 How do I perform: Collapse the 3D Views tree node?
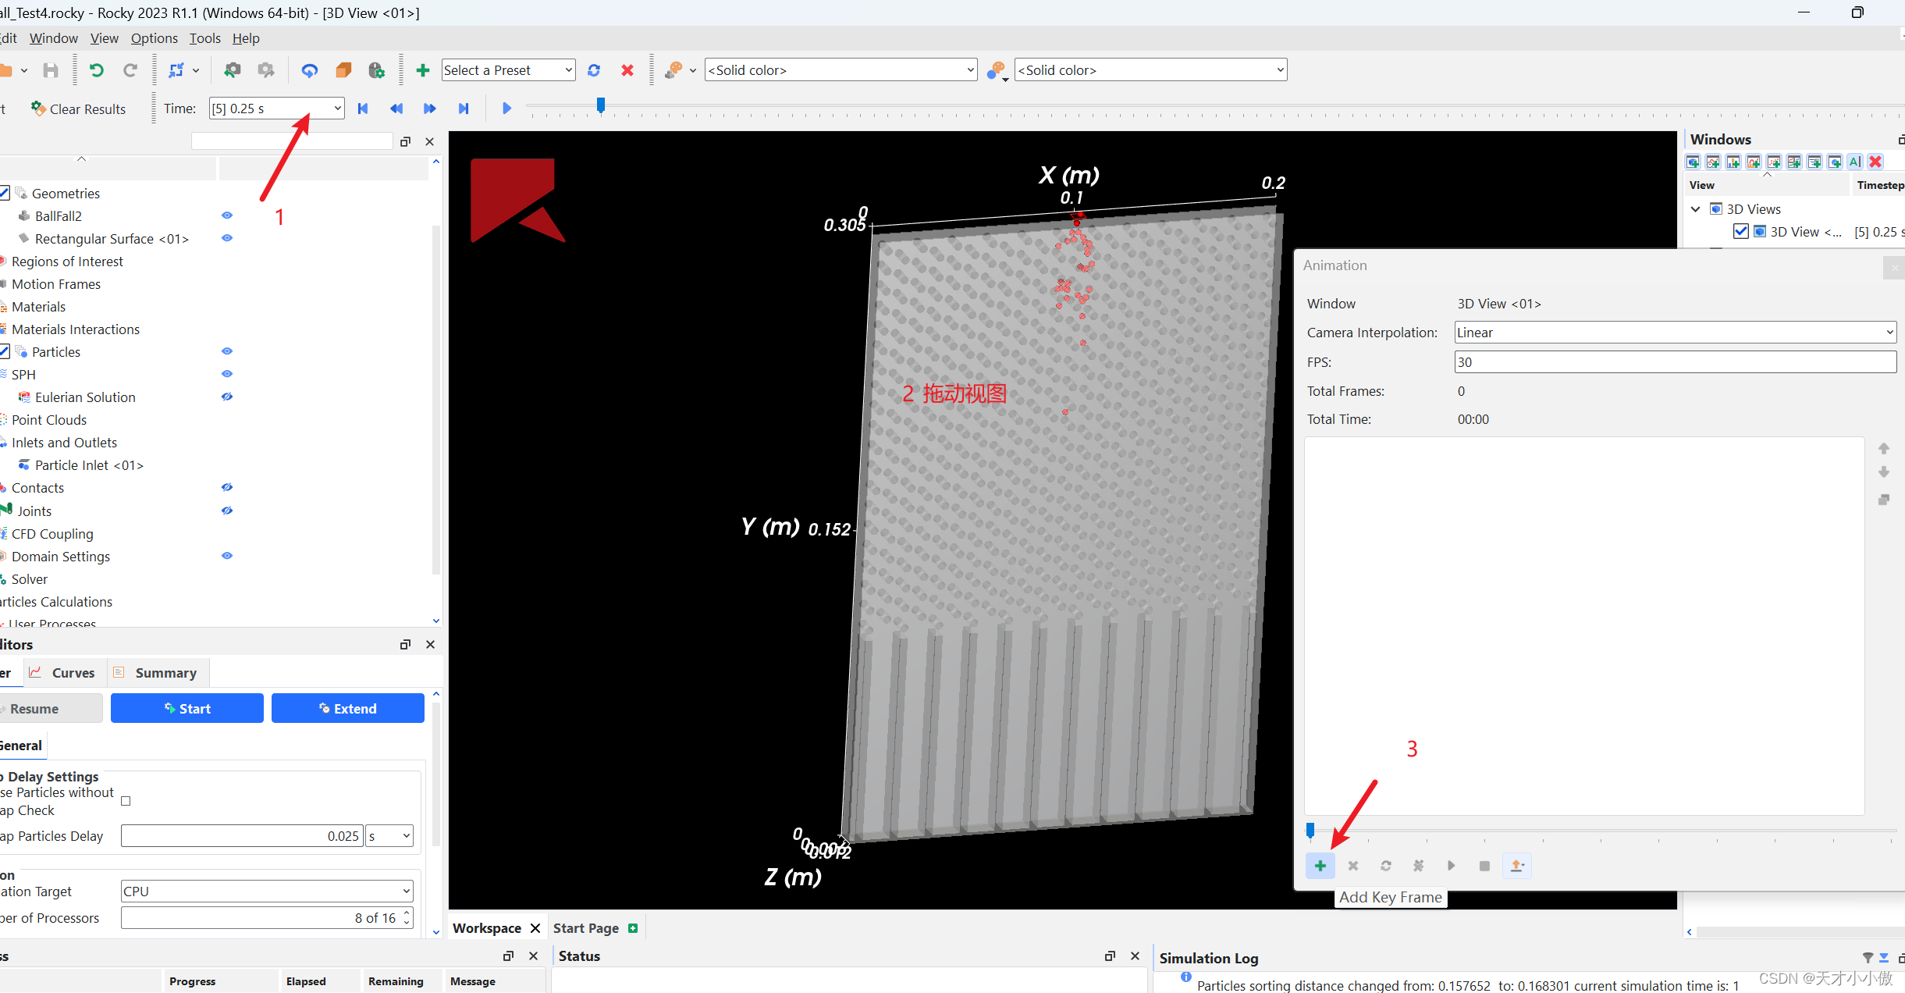point(1695,209)
